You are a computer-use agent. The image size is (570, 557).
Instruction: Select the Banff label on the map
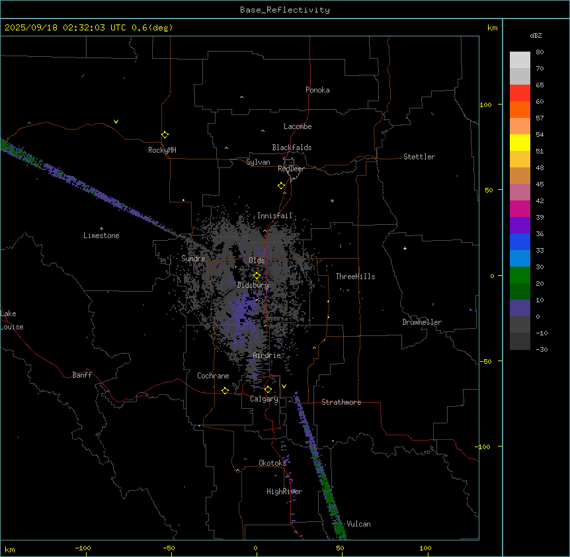pyautogui.click(x=82, y=375)
